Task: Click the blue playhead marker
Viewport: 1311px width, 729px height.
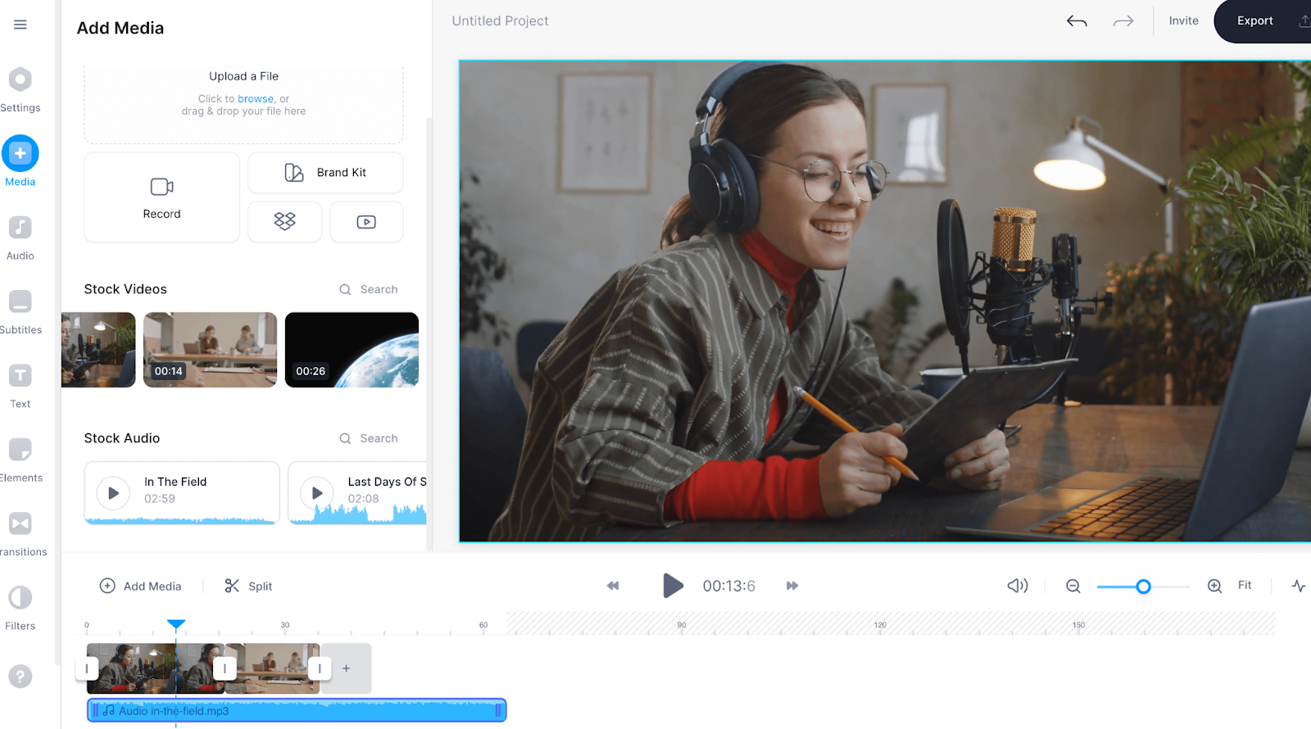Action: (176, 625)
